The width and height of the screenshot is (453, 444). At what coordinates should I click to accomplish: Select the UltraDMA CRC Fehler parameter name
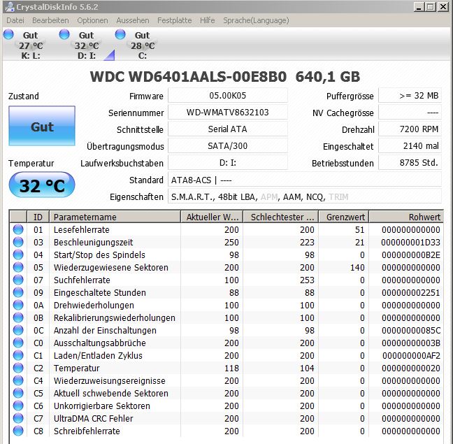point(93,419)
